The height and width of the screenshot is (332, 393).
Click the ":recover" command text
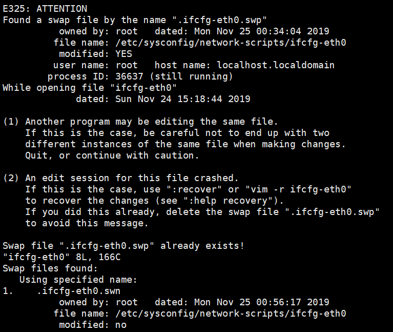(x=194, y=189)
